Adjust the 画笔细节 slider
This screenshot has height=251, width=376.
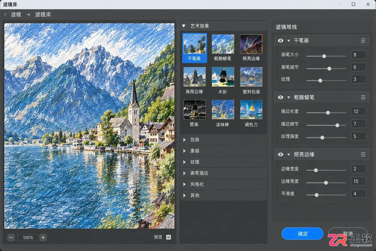click(x=326, y=69)
